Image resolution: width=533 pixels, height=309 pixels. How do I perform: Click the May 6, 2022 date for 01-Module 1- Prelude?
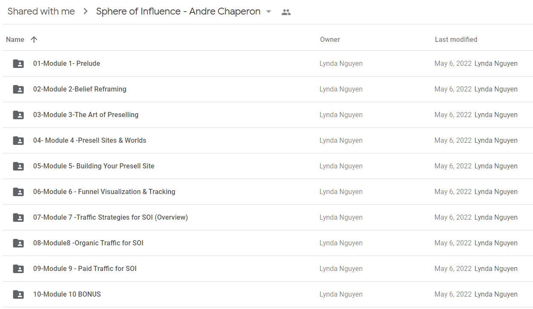click(453, 63)
